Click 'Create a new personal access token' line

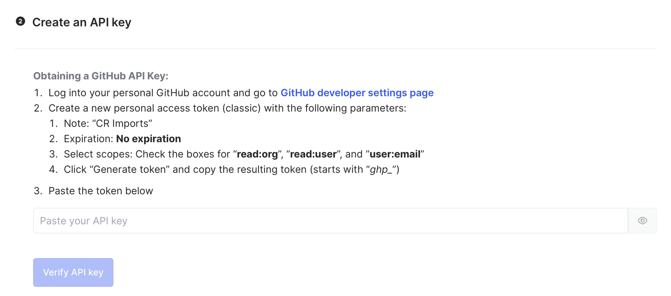[x=227, y=108]
